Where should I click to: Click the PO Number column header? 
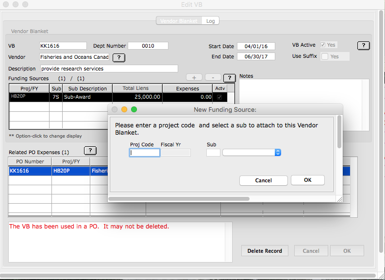[x=30, y=161]
